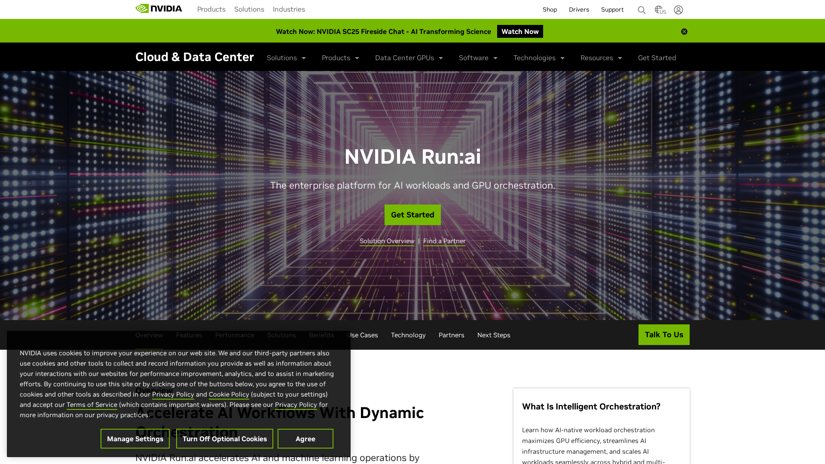Screen dimensions: 825x464
Task: Open the user account menu
Action: [678, 9]
